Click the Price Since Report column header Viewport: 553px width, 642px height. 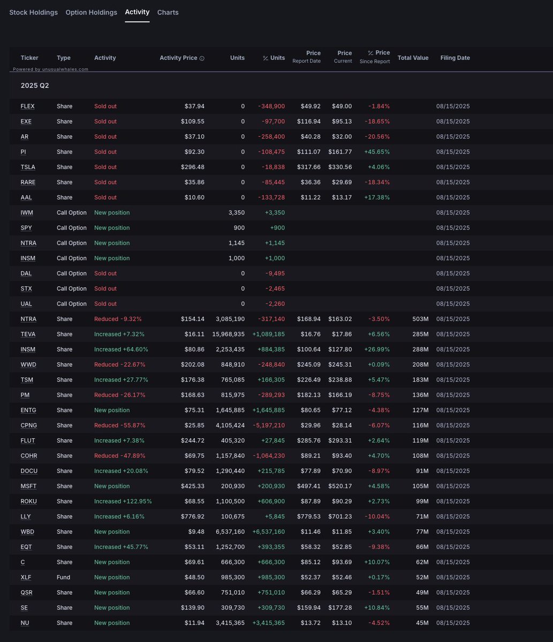[x=378, y=57]
